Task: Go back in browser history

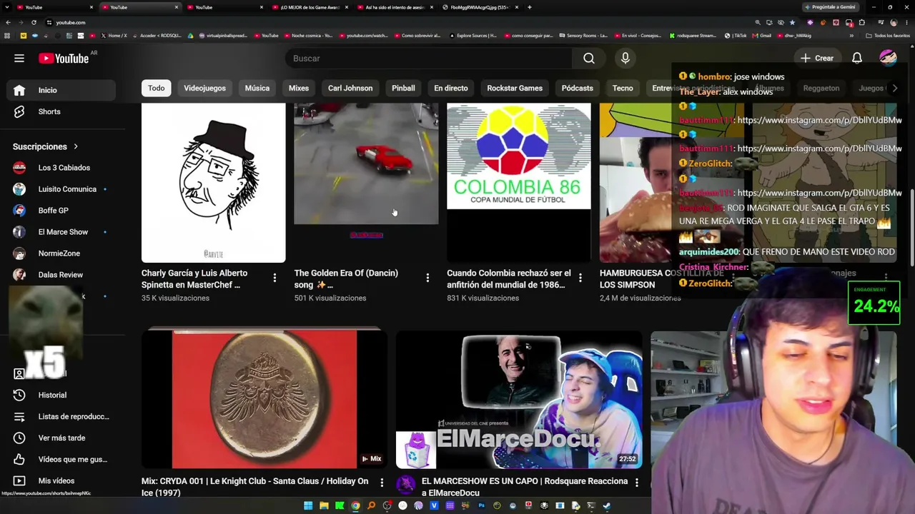Action: pyautogui.click(x=8, y=22)
